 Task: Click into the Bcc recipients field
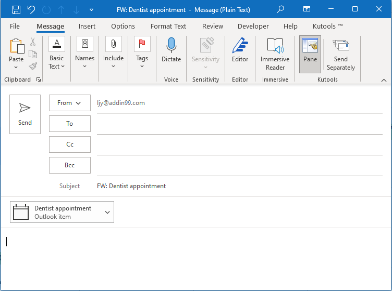click(239, 165)
